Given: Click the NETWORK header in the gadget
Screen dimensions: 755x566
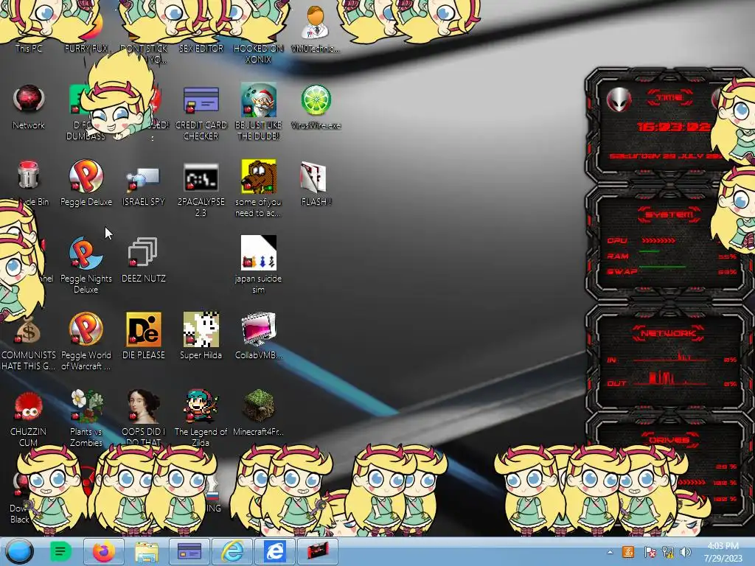Looking at the screenshot, I should [668, 333].
